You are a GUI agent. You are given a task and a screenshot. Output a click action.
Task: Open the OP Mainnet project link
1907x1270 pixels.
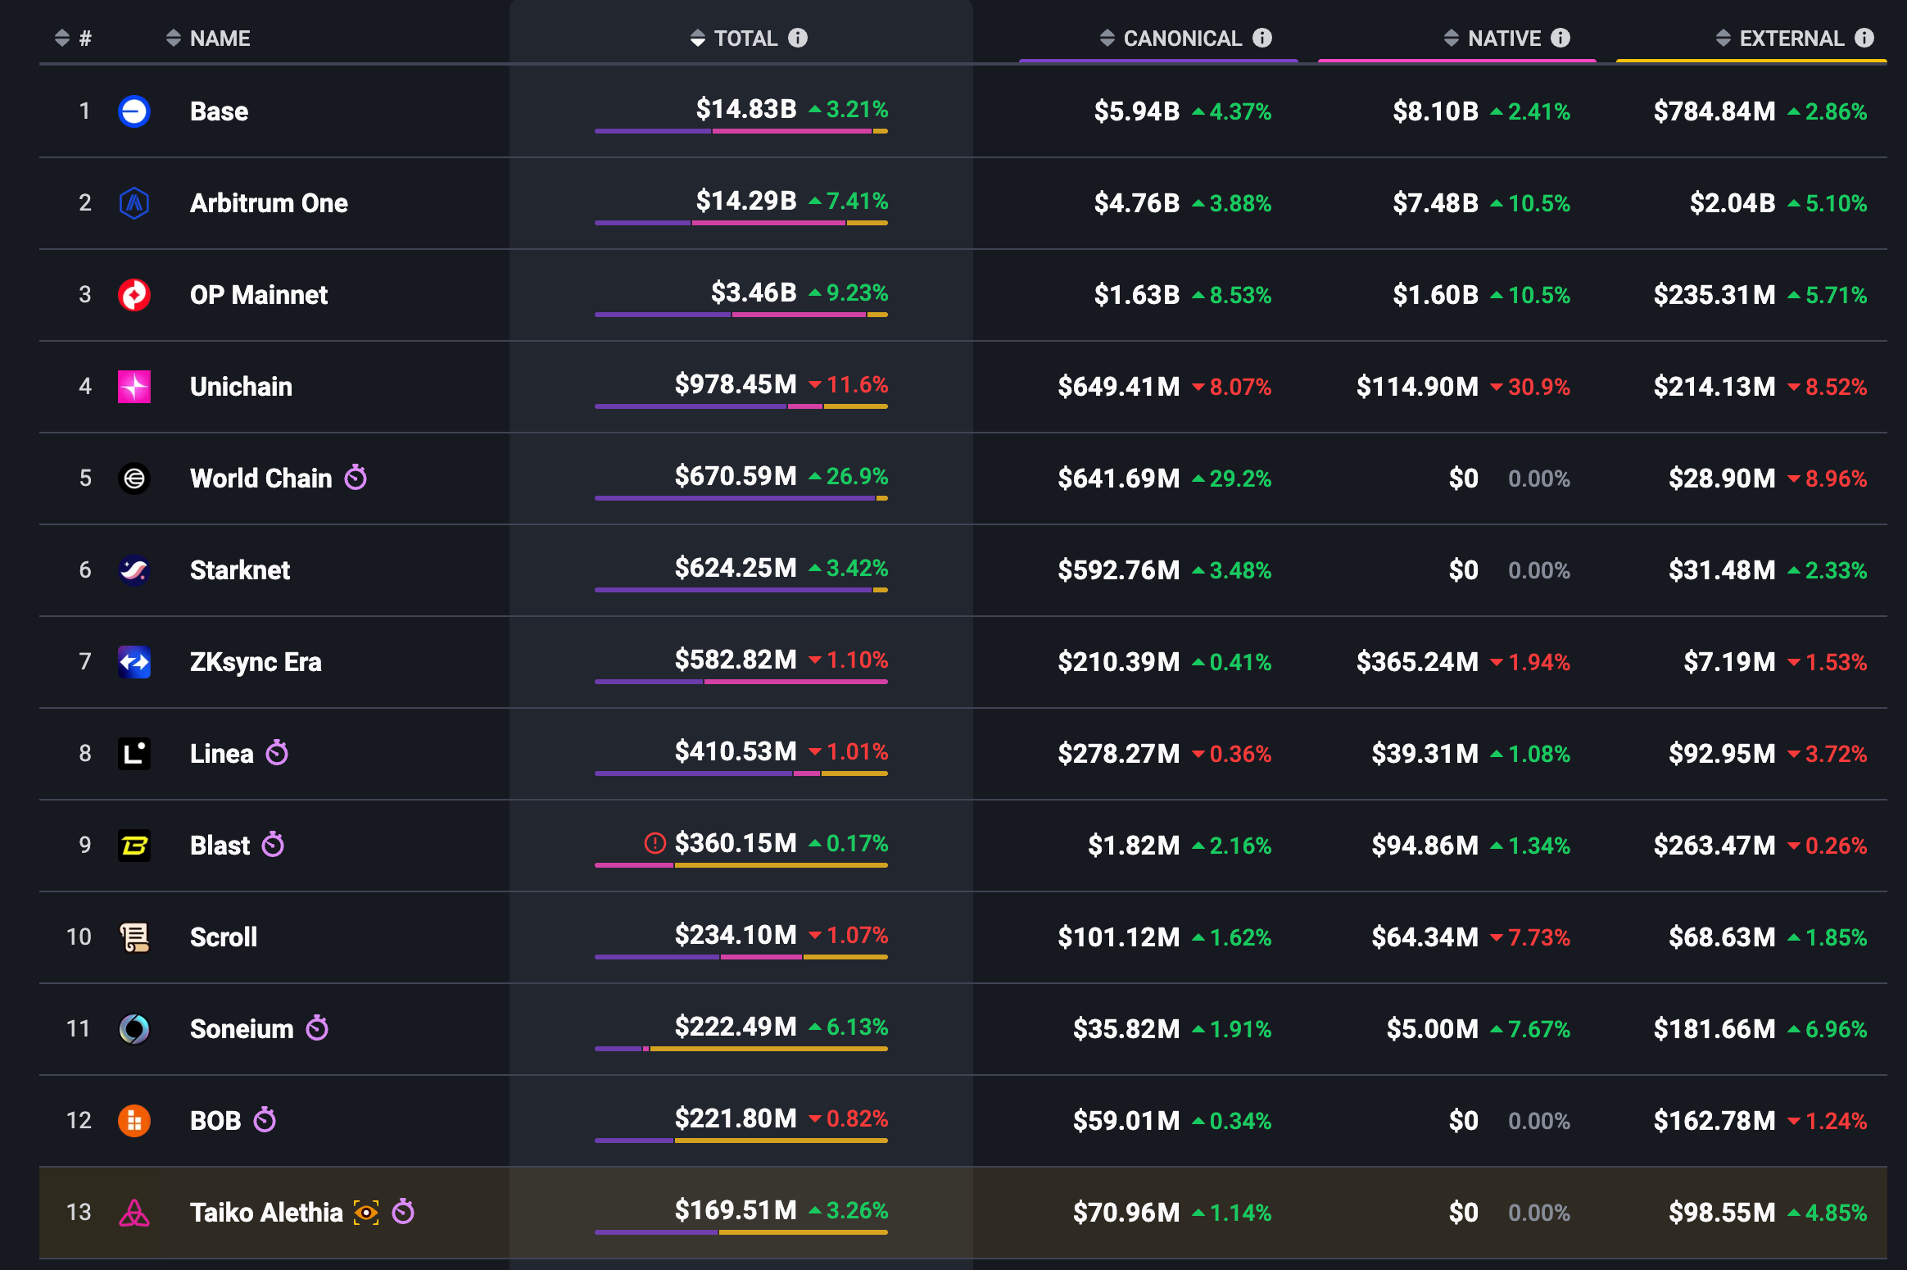click(258, 295)
